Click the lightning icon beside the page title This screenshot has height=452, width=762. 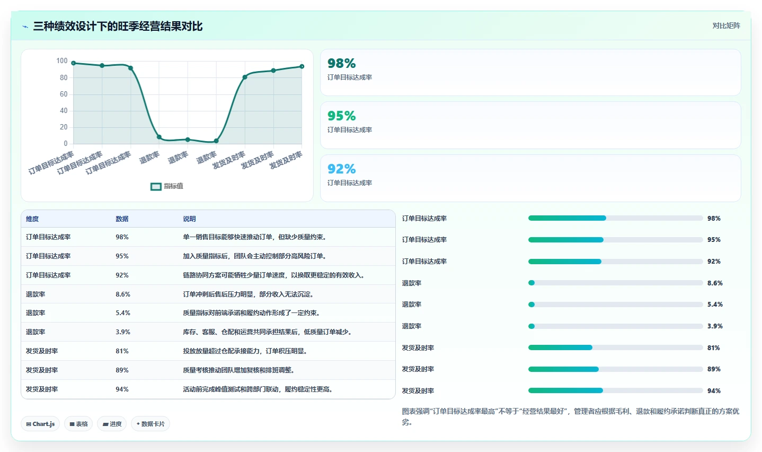coord(25,27)
